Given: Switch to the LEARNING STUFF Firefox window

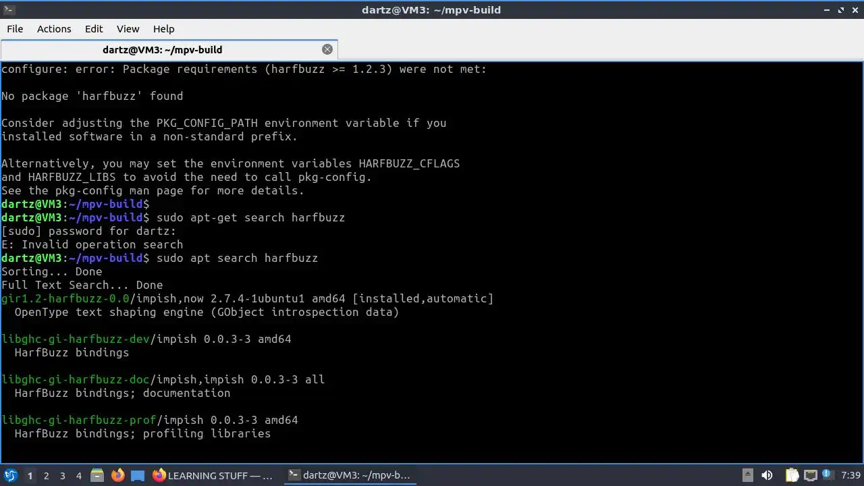Looking at the screenshot, I should (x=213, y=475).
